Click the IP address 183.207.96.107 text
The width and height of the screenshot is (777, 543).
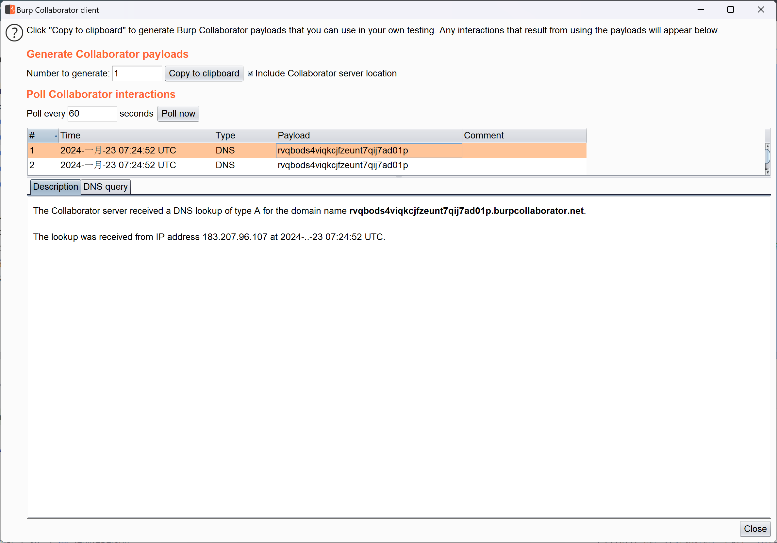click(x=235, y=237)
